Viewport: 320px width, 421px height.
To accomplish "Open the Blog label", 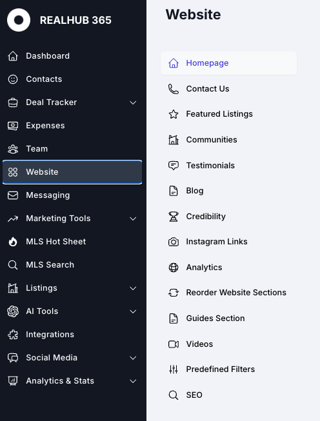I will tap(195, 191).
